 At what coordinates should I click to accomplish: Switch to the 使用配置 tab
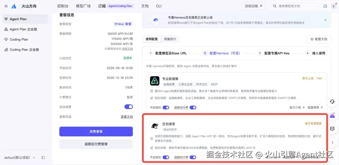(152, 39)
